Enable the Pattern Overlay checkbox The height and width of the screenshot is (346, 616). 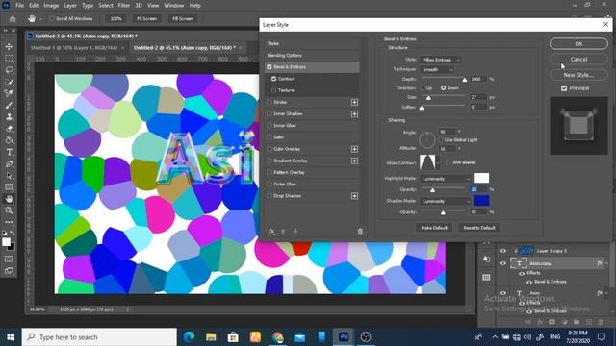(269, 172)
